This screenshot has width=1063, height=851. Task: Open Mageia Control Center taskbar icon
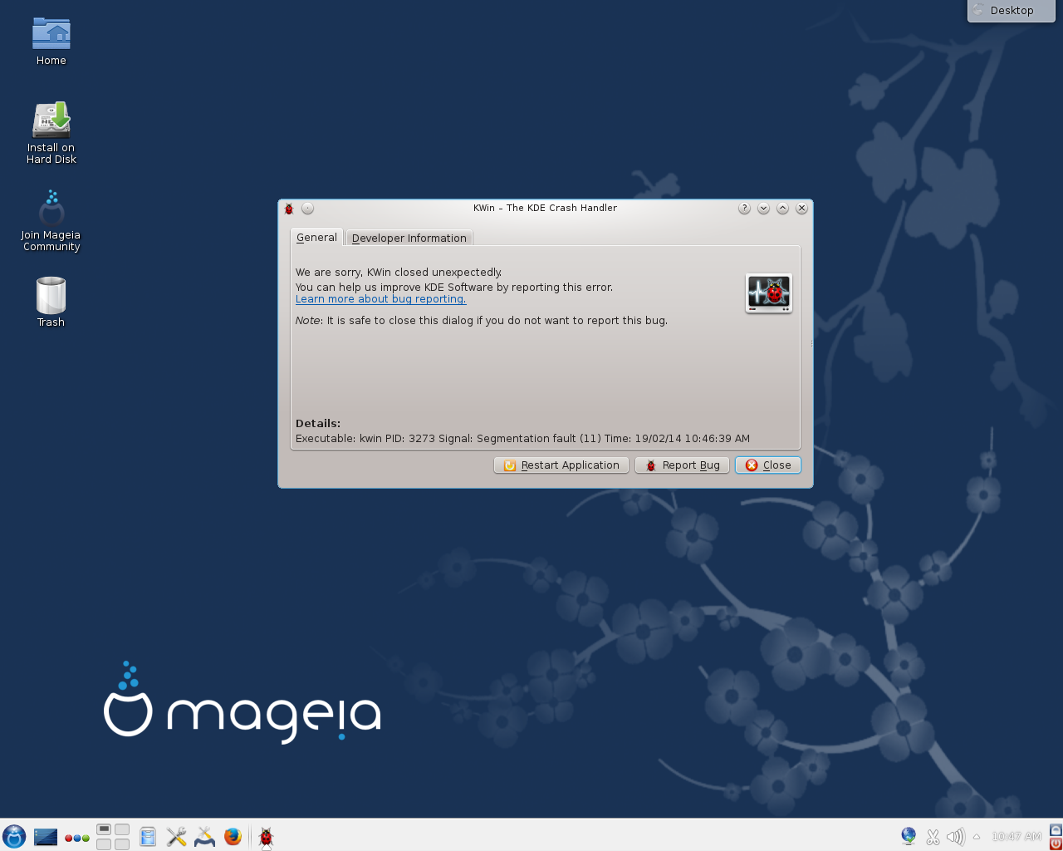point(204,837)
